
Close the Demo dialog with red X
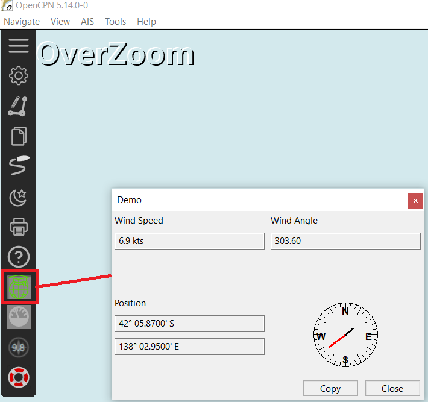[415, 201]
